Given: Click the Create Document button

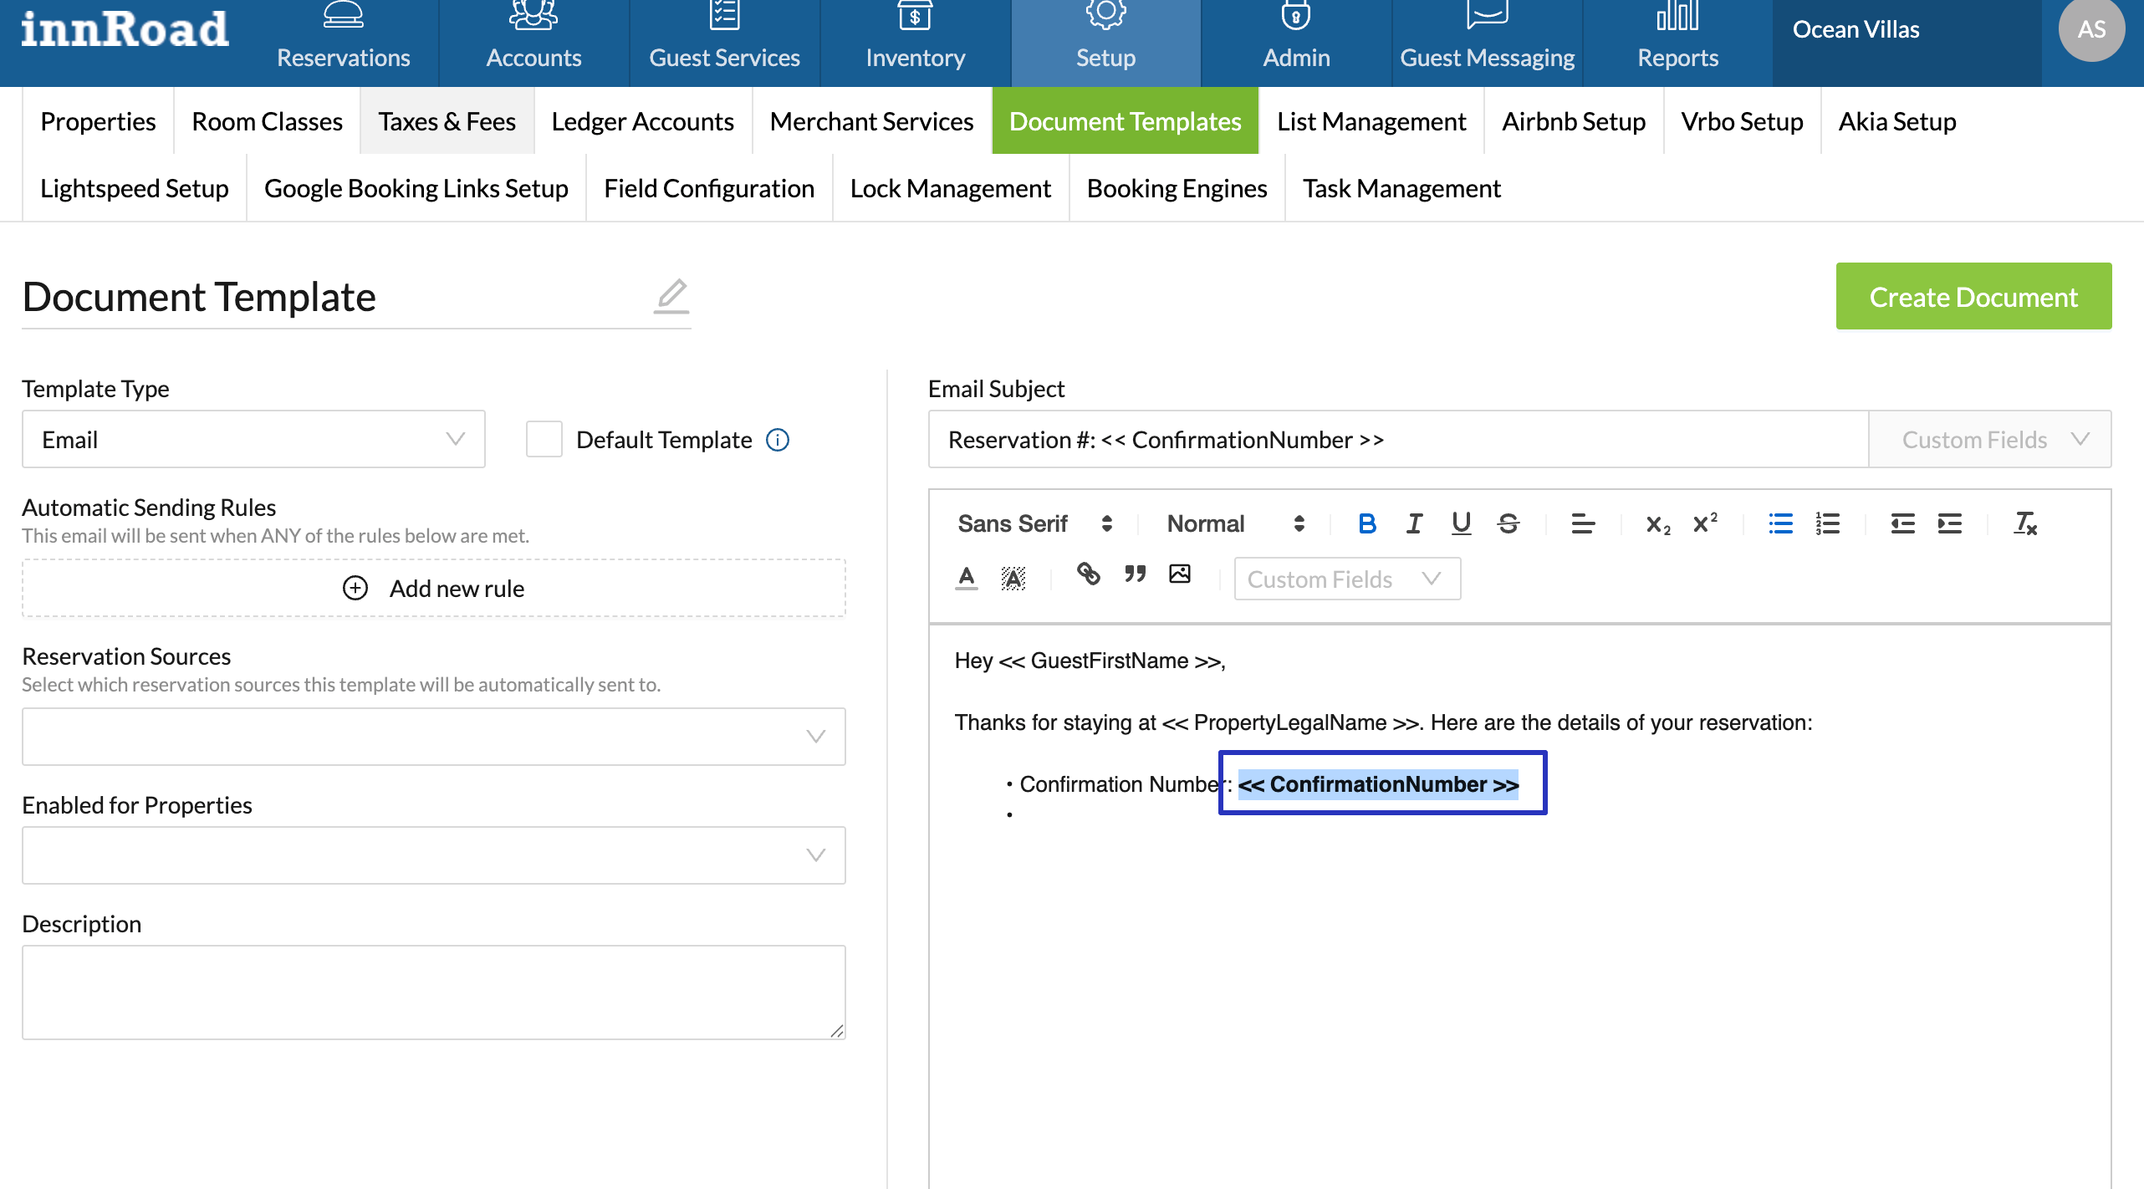Looking at the screenshot, I should [x=1973, y=297].
